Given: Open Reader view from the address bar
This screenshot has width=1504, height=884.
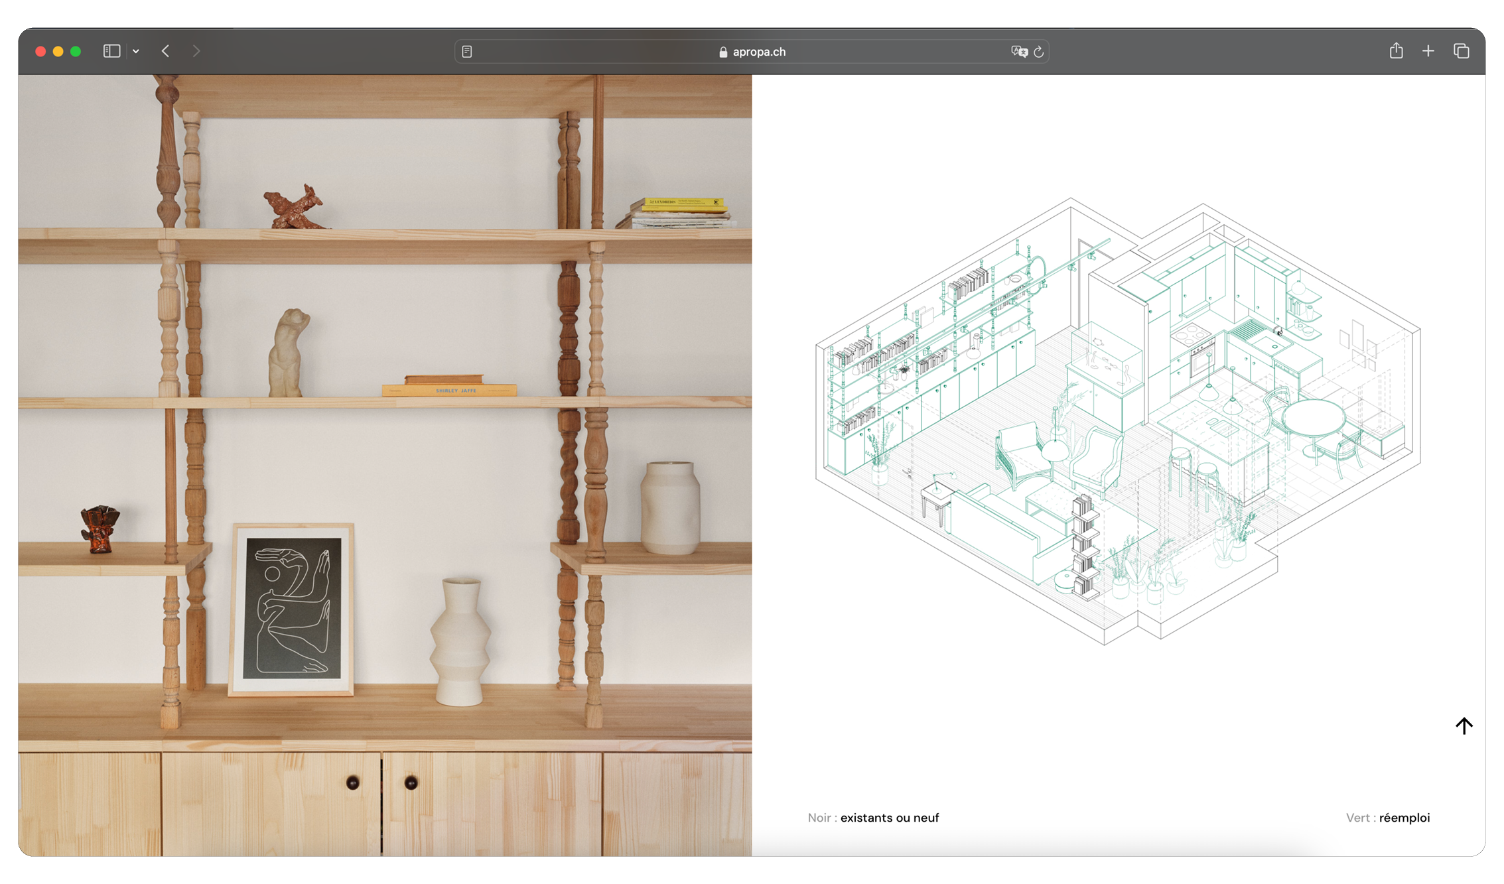Looking at the screenshot, I should click(x=467, y=52).
